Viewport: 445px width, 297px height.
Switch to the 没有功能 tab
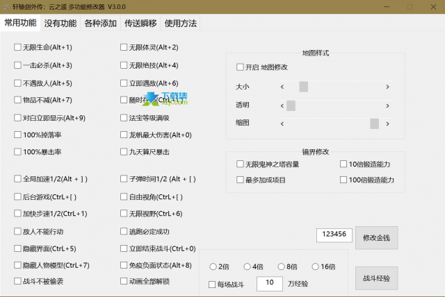60,23
